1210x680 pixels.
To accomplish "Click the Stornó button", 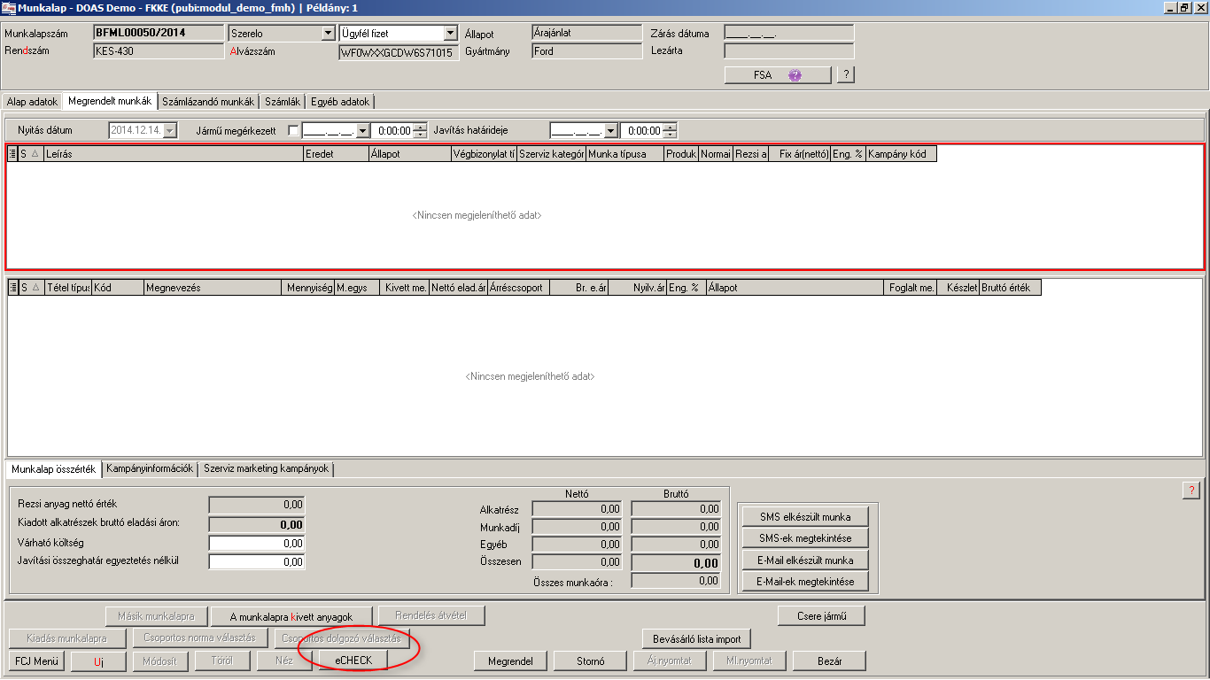I will pos(590,661).
